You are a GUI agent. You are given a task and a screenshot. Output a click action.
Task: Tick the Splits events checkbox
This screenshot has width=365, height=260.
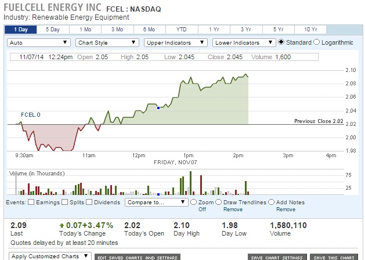(x=66, y=203)
